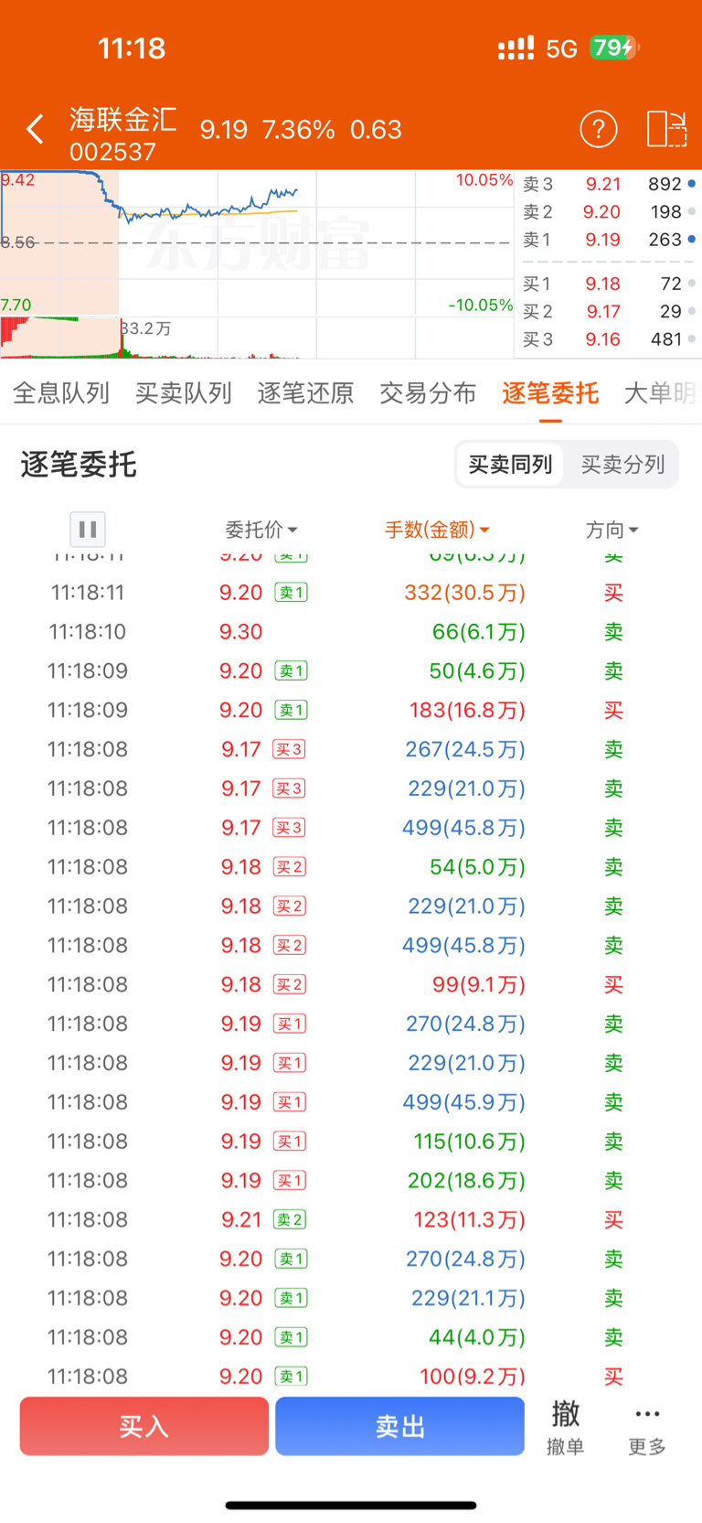
Task: Select the 买2 9.17 quote row
Action: 608,312
